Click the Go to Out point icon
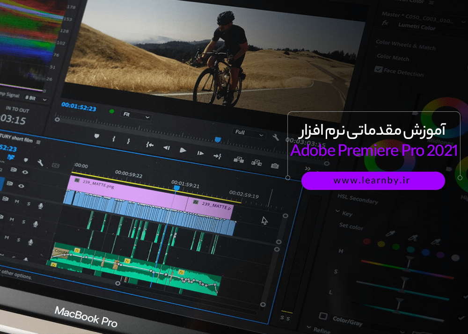468x334 pixels. (x=217, y=156)
